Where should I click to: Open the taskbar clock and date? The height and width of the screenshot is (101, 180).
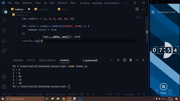click(x=170, y=99)
